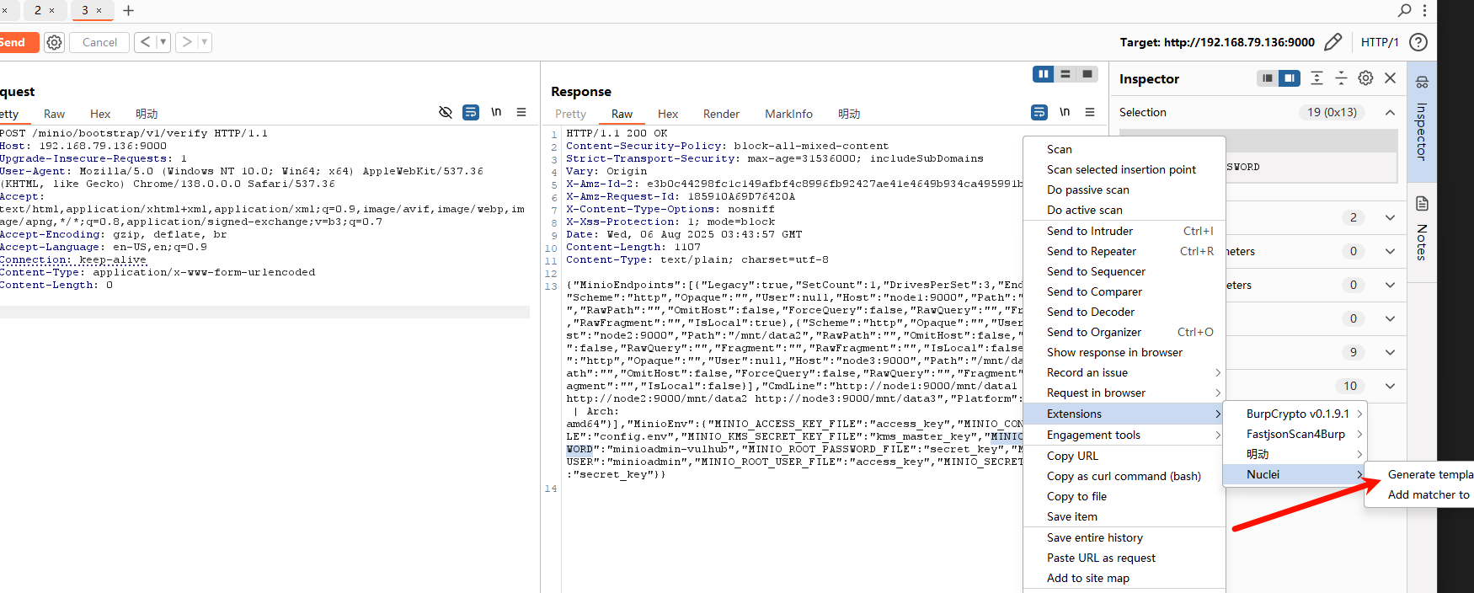Click the search magnifier icon
This screenshot has width=1474, height=593.
[x=1404, y=10]
